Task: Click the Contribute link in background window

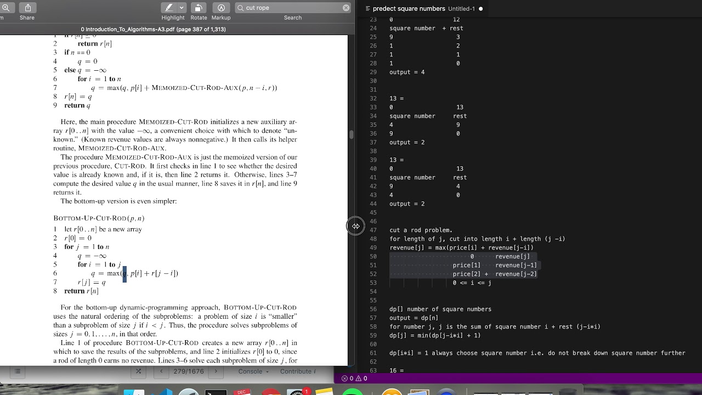Action: (x=298, y=371)
